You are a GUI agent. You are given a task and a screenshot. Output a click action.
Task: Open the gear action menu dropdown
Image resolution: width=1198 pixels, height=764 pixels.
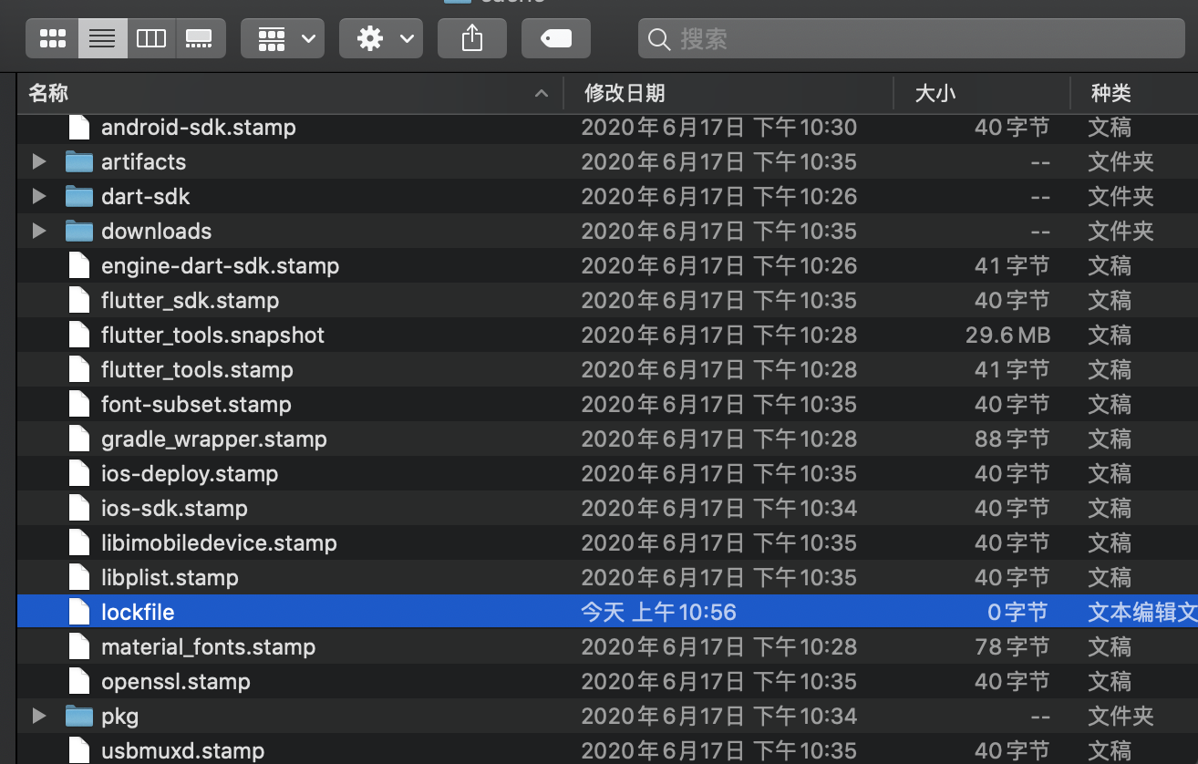(x=381, y=38)
